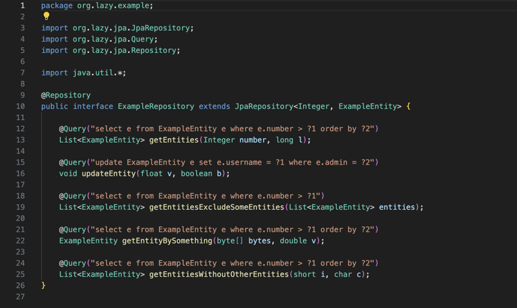
Task: Click 'package' keyword on line 1
Action: coord(57,6)
